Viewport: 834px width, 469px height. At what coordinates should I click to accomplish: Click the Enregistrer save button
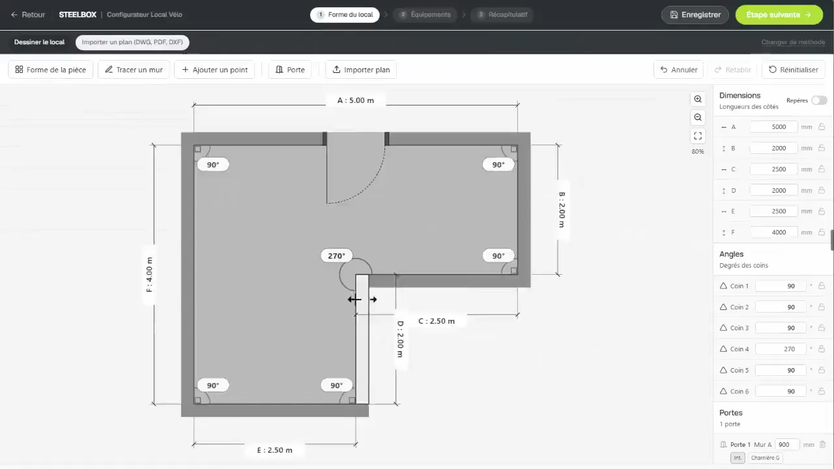pos(695,14)
